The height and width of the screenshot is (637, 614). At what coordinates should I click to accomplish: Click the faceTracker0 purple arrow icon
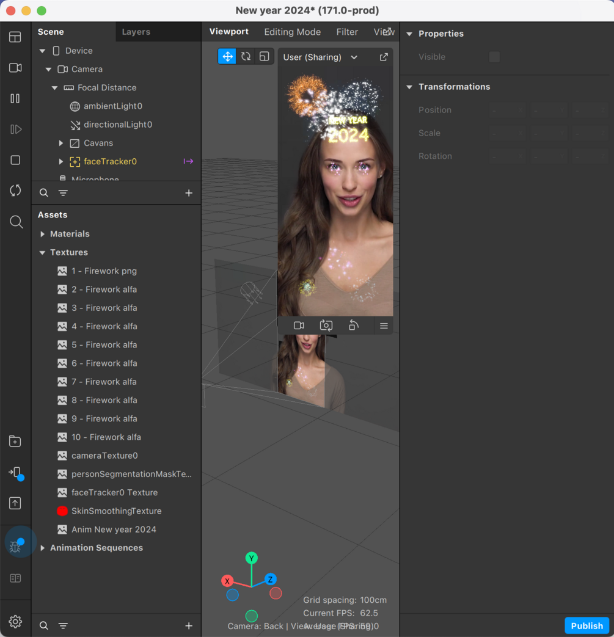pyautogui.click(x=188, y=161)
